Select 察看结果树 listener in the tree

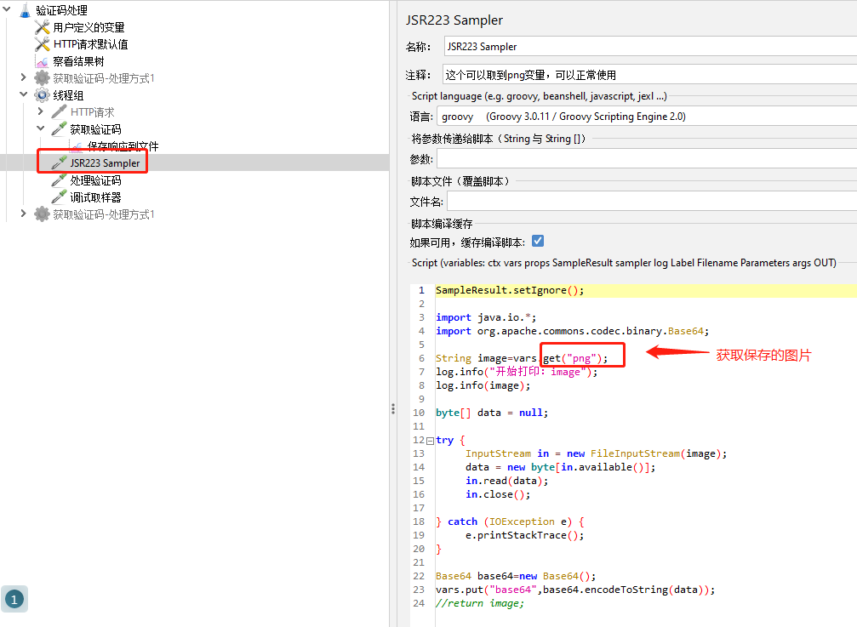coord(78,61)
